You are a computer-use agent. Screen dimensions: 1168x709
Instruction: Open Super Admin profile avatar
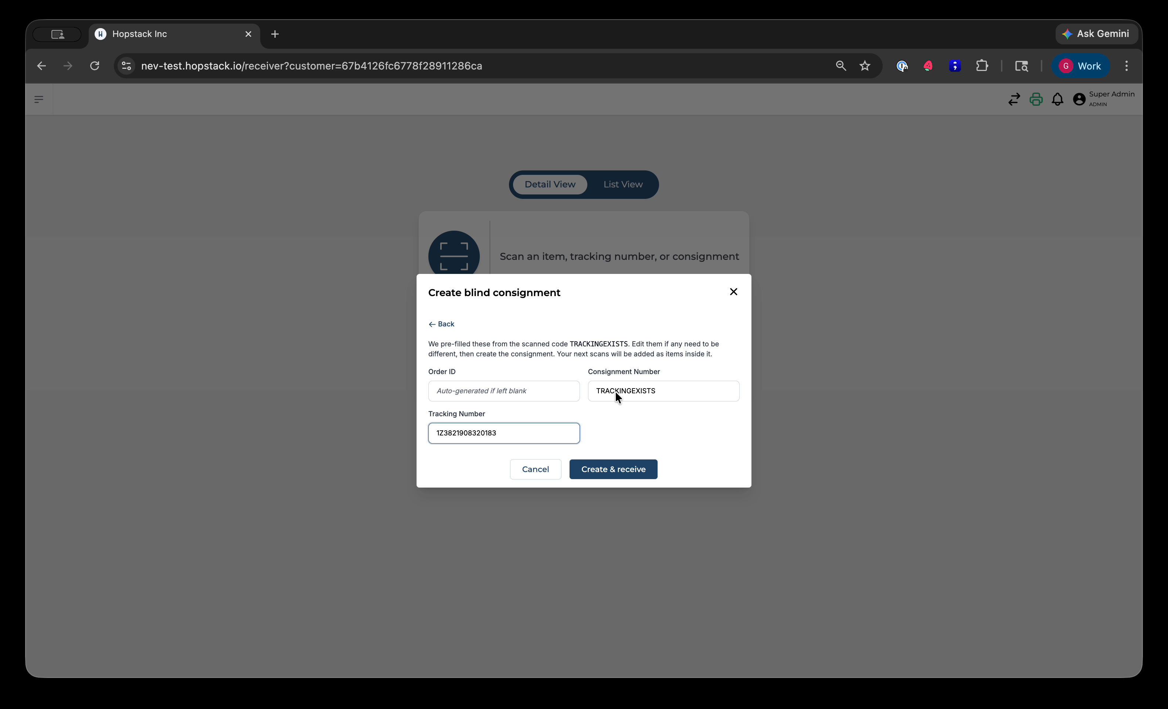click(1079, 99)
